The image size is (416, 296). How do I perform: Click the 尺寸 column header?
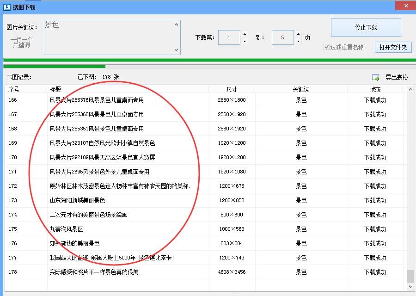pos(231,88)
